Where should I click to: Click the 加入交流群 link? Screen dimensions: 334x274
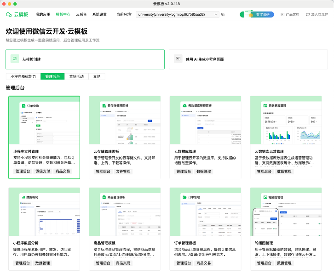[x=317, y=14]
